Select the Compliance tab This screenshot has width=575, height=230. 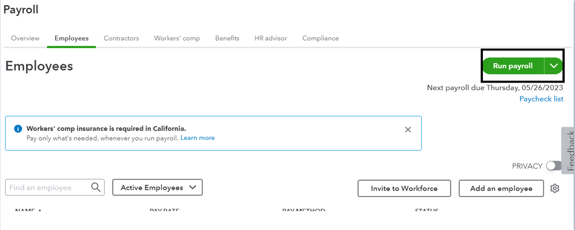pos(321,38)
